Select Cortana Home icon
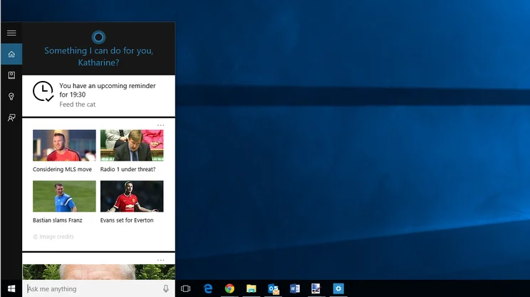 pyautogui.click(x=11, y=54)
